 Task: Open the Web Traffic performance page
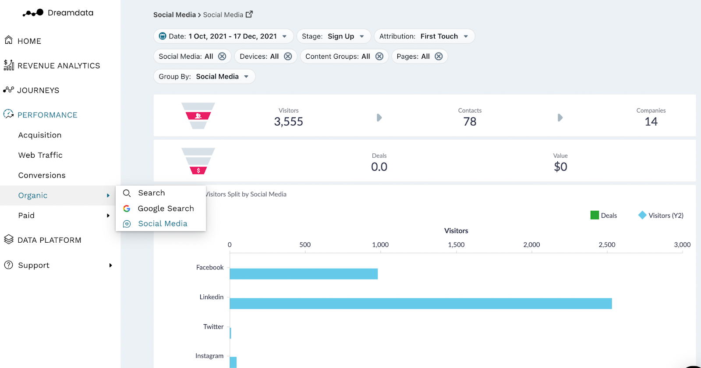coord(40,155)
